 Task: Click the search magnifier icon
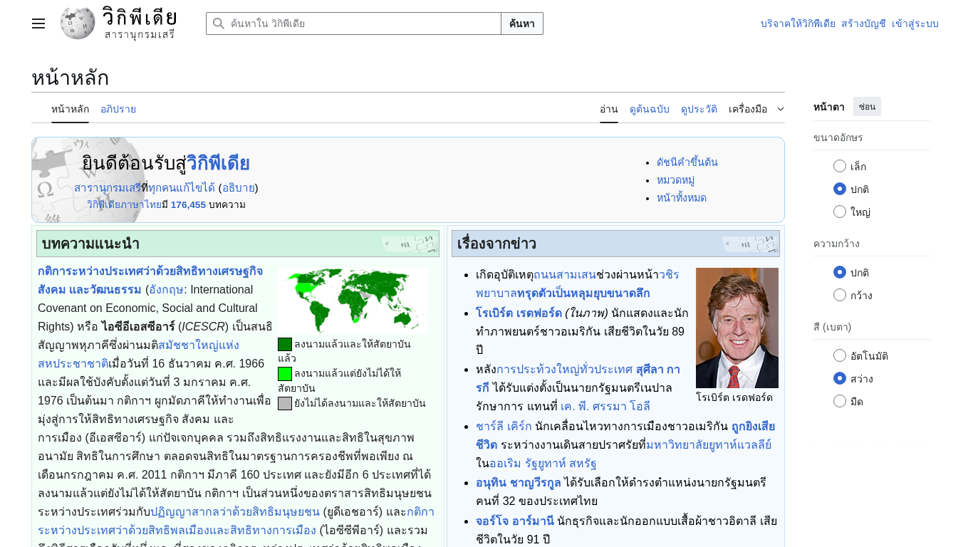(x=219, y=24)
